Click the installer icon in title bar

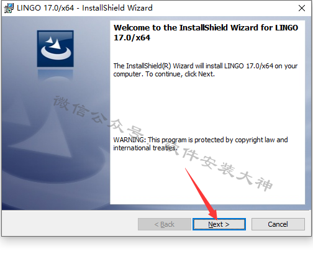[9, 8]
